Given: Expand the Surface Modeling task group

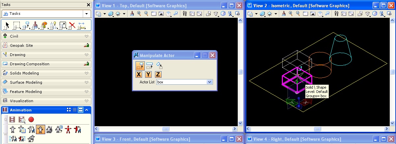Looking at the screenshot, I should pos(86,82).
